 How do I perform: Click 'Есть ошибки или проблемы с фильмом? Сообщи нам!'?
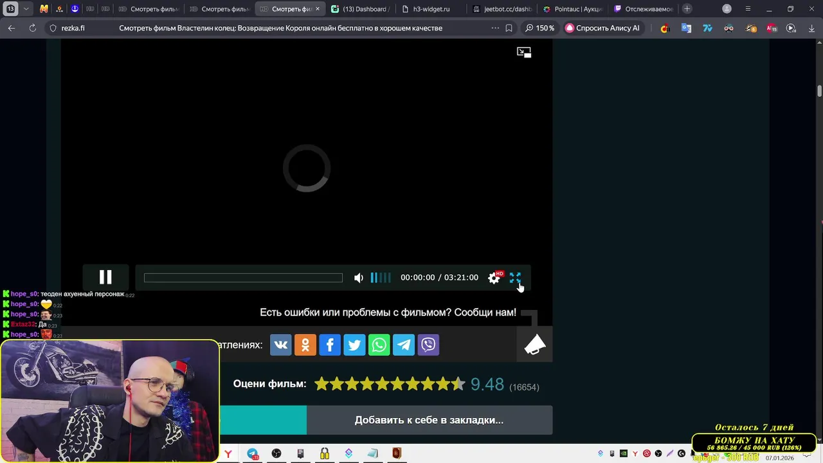(x=388, y=313)
